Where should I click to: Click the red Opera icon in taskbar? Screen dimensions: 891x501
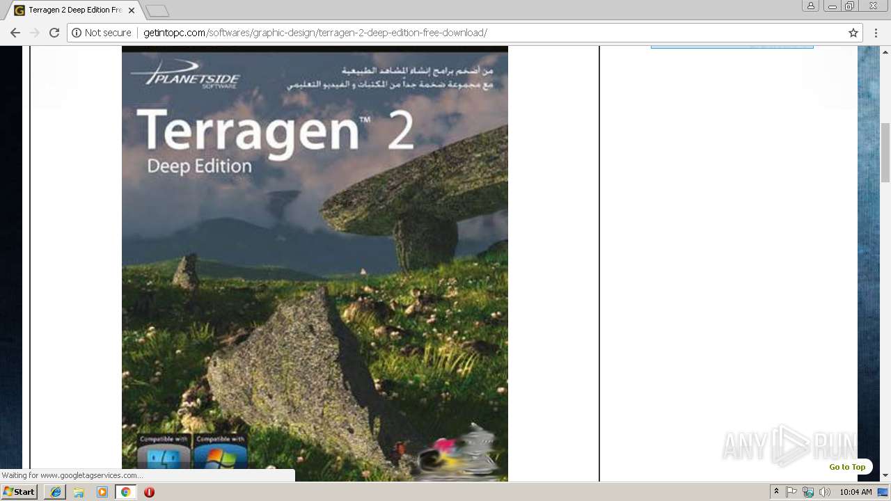[149, 492]
